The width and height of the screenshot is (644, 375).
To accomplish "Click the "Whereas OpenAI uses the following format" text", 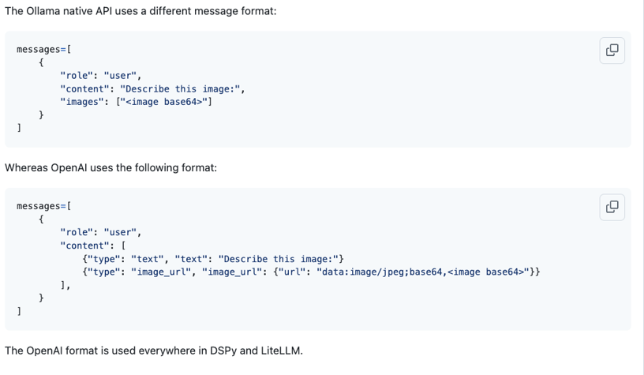I will tap(110, 167).
